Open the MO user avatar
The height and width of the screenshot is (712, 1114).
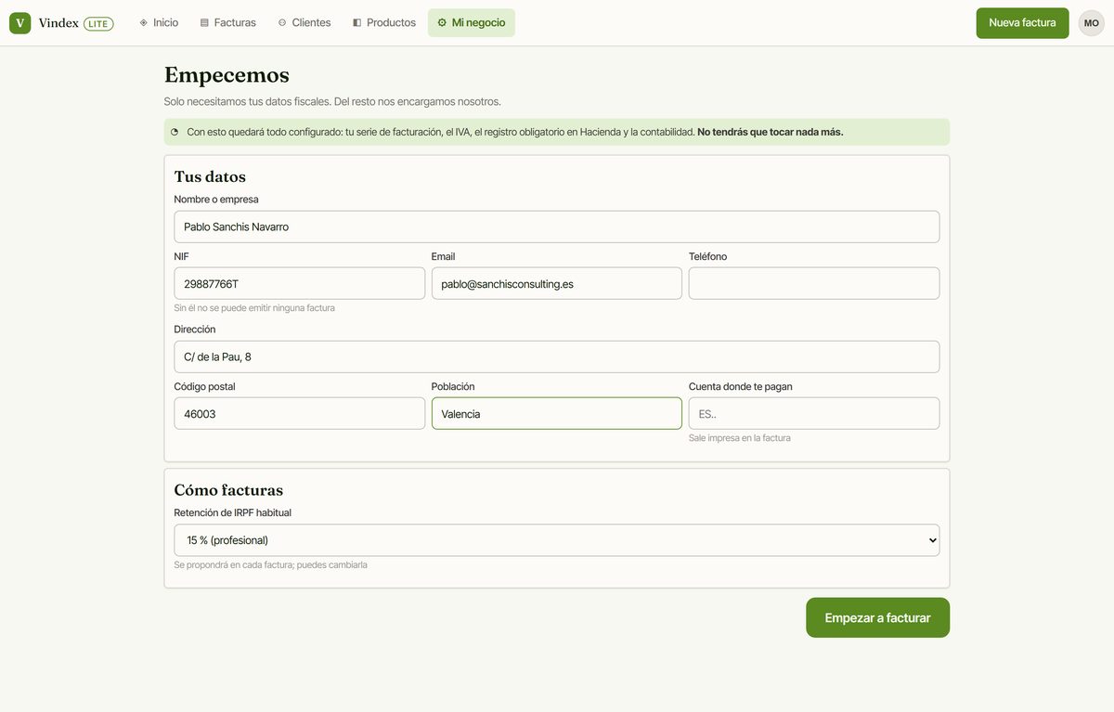(1092, 23)
